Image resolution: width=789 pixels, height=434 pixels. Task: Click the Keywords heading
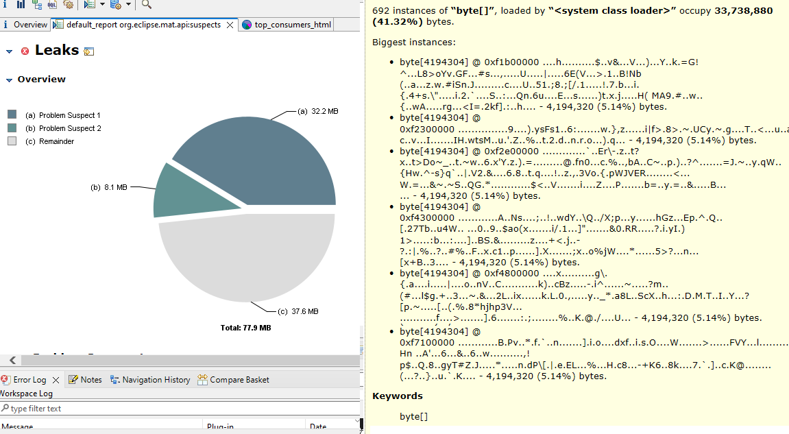click(x=398, y=396)
